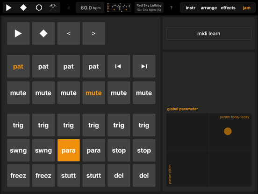The image size is (258, 194).
Task: Switch to the instr tab
Action: coord(191,8)
